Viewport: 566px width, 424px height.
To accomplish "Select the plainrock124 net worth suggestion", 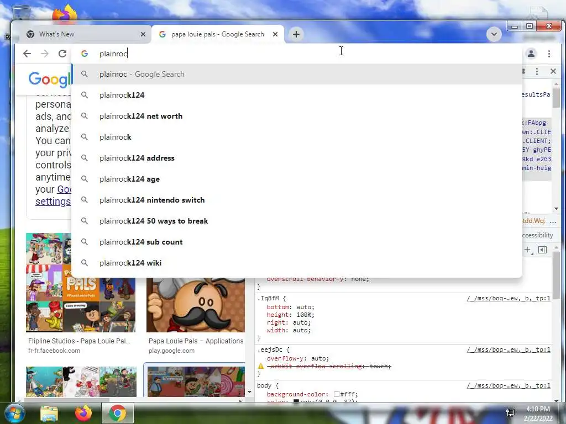I will [x=297, y=116].
